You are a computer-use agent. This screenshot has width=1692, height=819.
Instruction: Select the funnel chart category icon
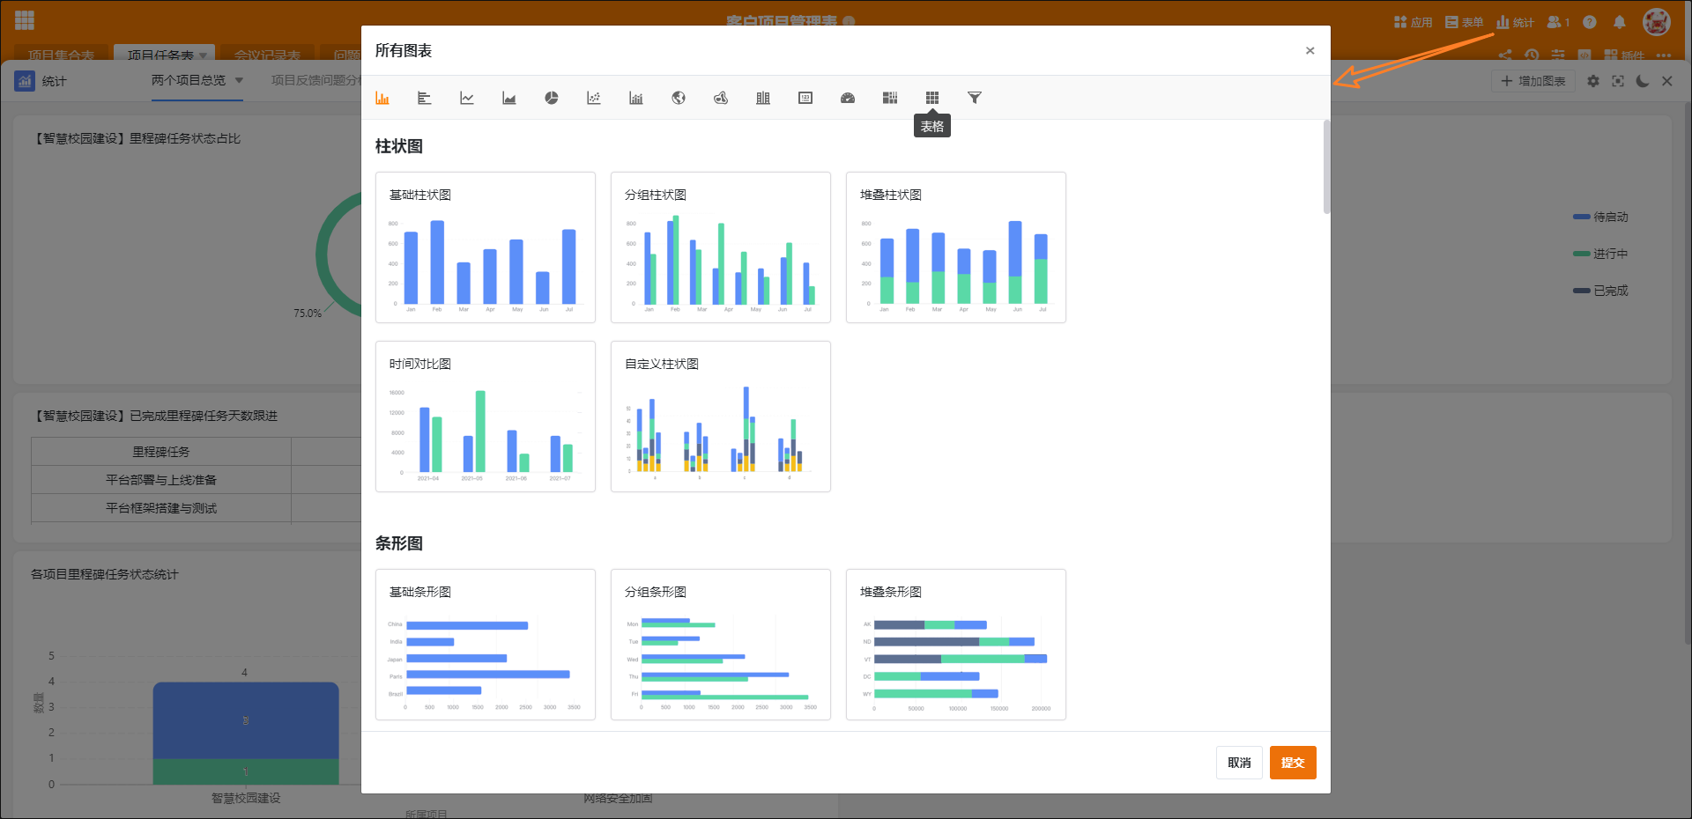pos(975,98)
